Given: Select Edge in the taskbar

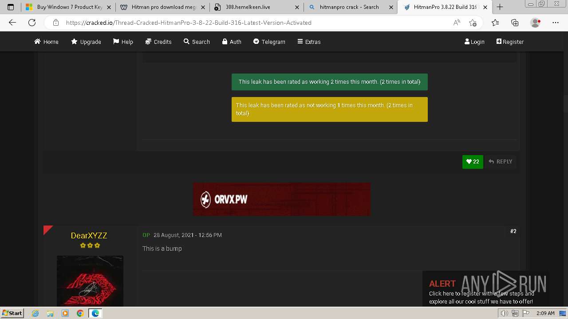Looking at the screenshot, I should click(x=95, y=313).
